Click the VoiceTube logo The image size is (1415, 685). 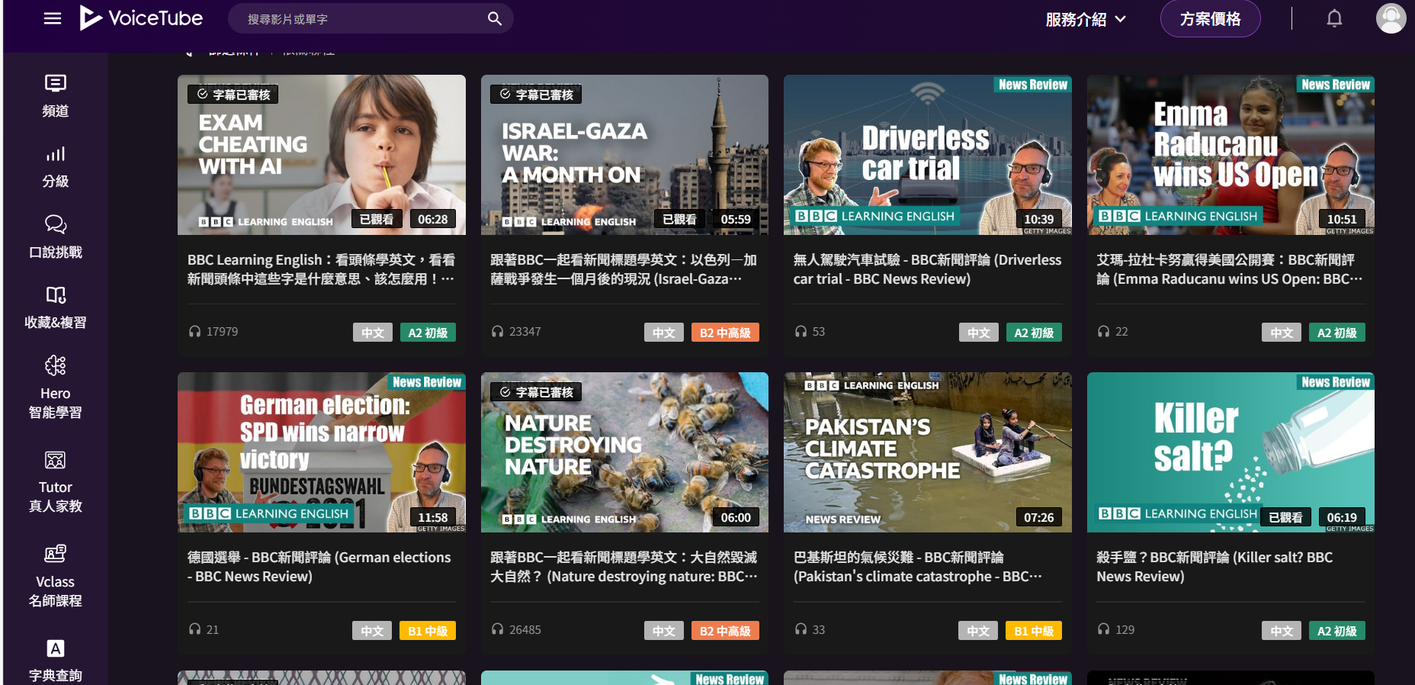pos(142,18)
